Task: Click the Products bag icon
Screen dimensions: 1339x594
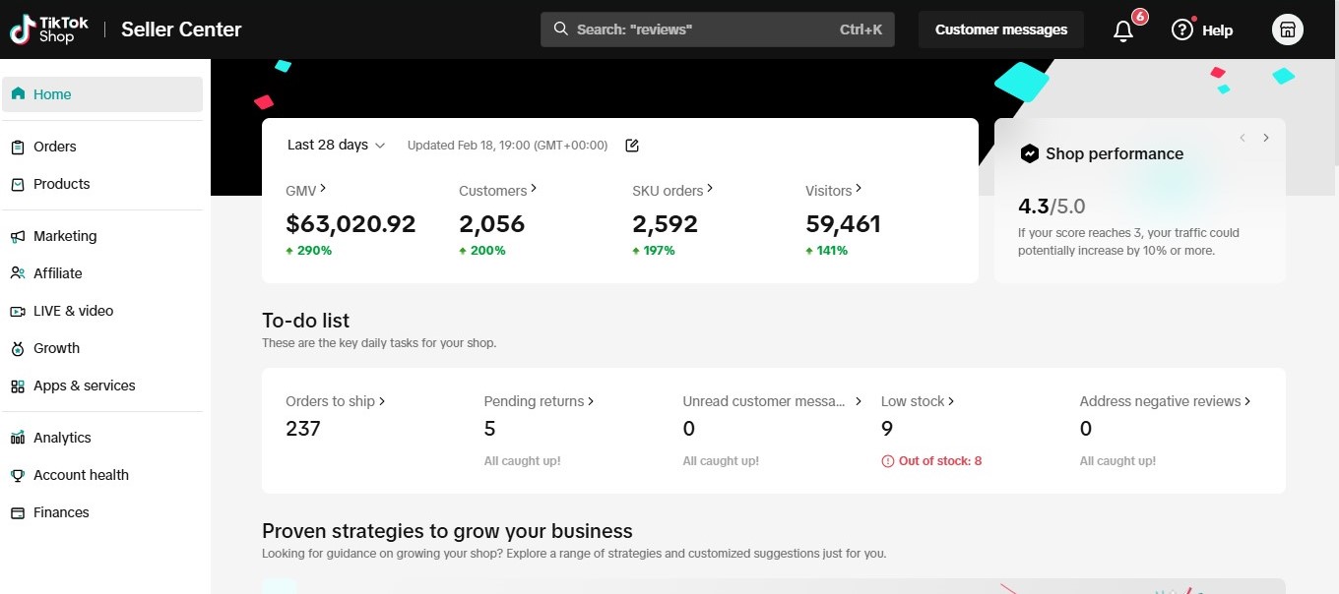Action: click(18, 184)
